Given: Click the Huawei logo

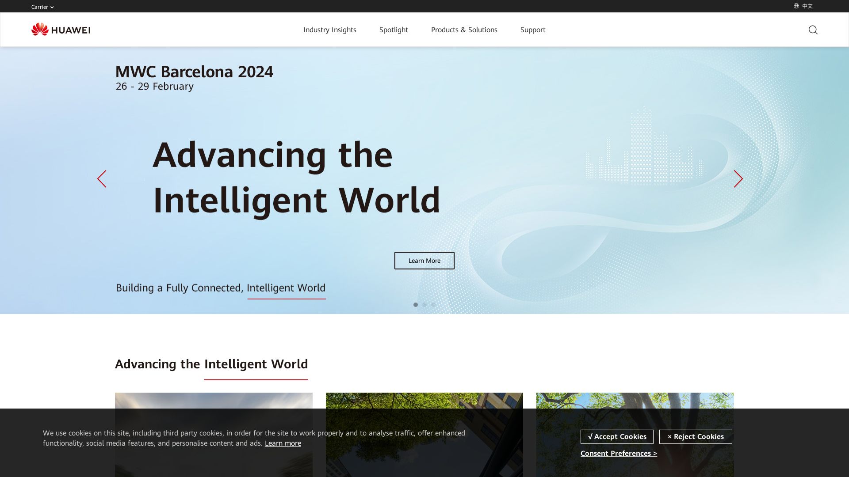Looking at the screenshot, I should (61, 30).
